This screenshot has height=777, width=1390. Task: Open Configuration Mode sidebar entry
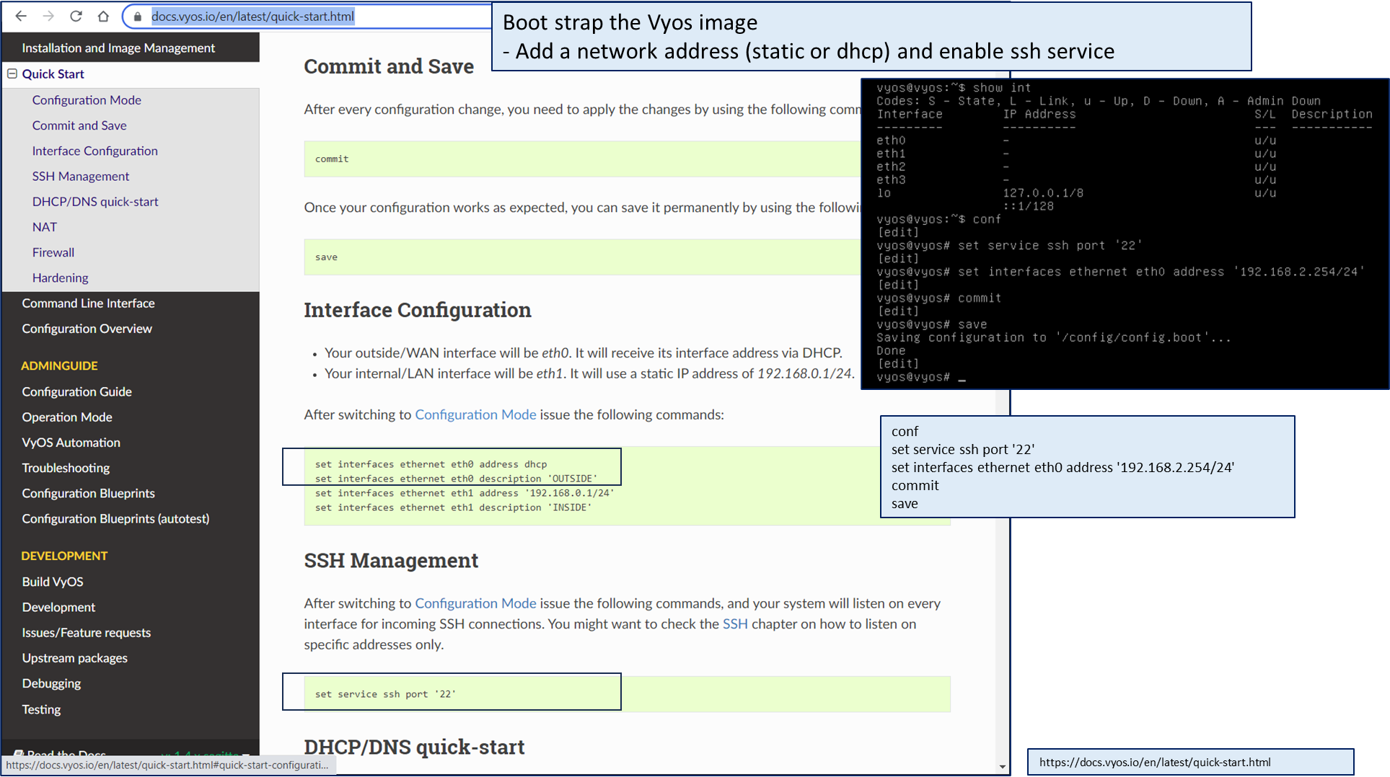87,100
